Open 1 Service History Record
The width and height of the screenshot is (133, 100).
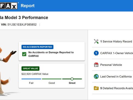(113, 42)
